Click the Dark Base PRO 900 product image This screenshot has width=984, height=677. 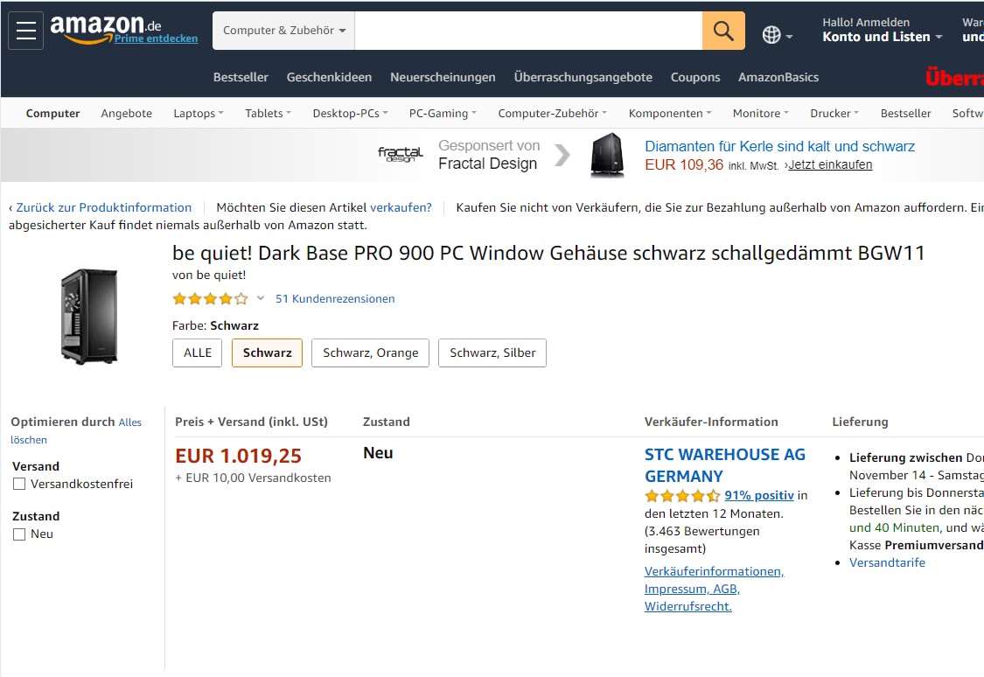click(x=89, y=317)
